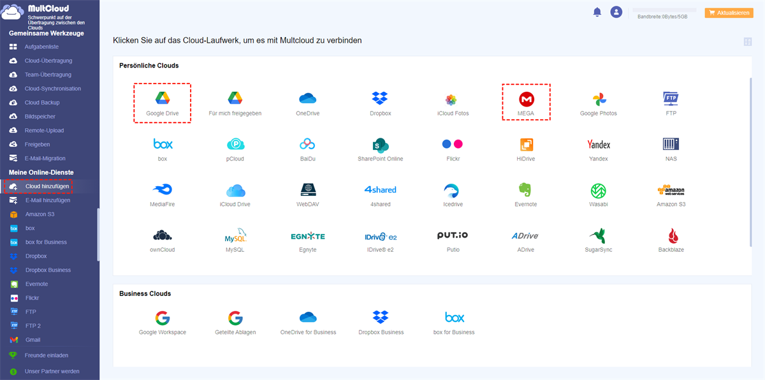
Task: Open Gmail account in sidebar
Action: click(33, 340)
